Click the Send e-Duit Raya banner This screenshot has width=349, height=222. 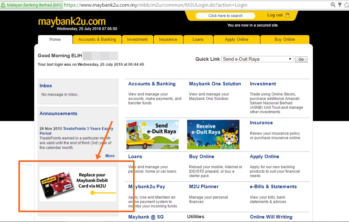(152, 134)
